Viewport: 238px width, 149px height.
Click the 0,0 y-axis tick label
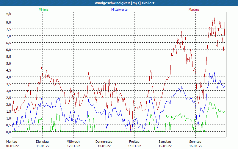coord(8,132)
